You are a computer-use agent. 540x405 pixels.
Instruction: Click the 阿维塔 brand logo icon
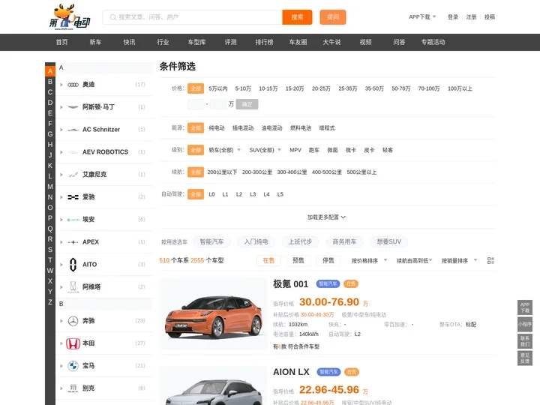[x=73, y=286]
